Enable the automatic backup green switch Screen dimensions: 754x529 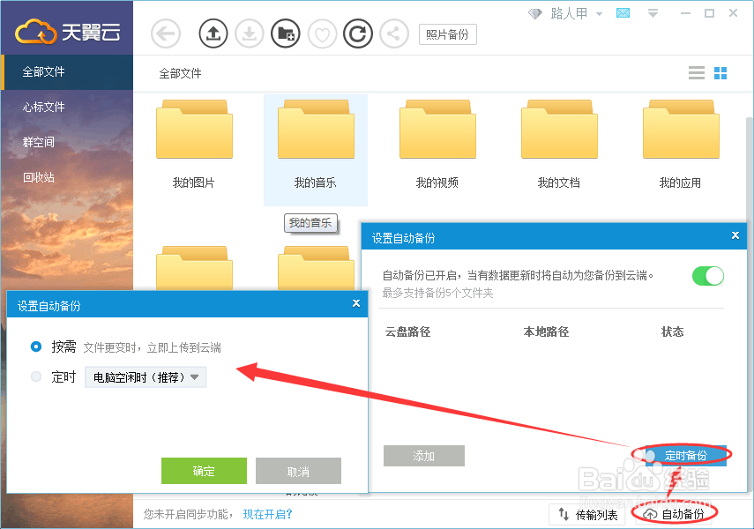click(x=708, y=276)
